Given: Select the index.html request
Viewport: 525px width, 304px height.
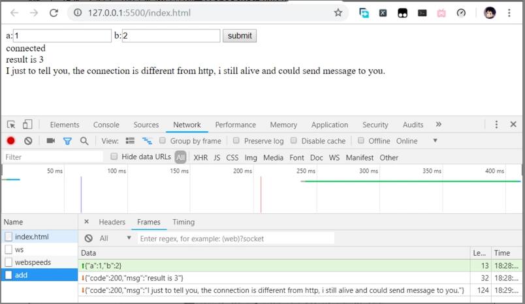Looking at the screenshot, I should 40,237.
